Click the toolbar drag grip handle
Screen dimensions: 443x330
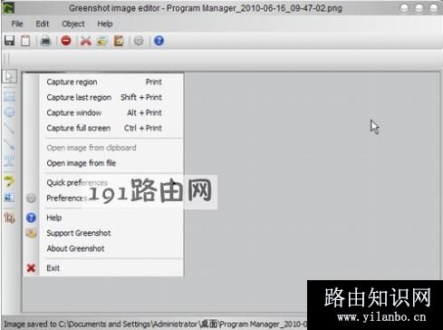click(x=7, y=59)
